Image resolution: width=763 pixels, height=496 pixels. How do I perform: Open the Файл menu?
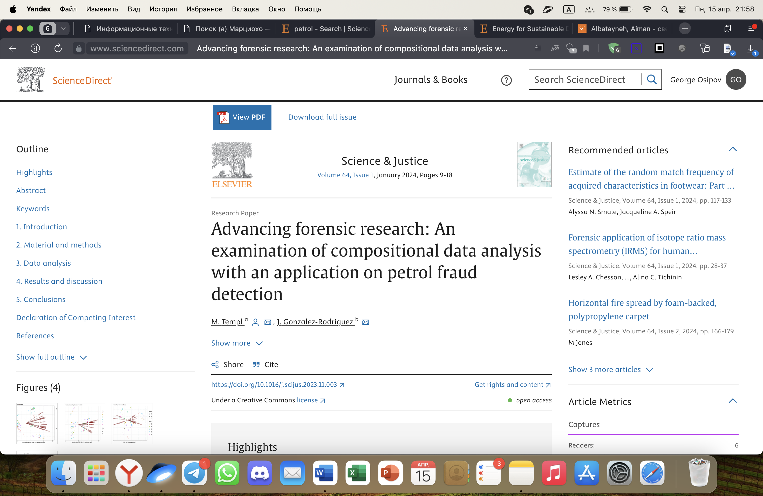point(68,9)
